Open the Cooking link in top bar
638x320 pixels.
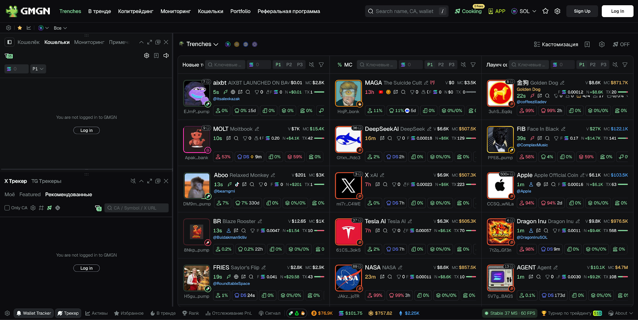468,11
